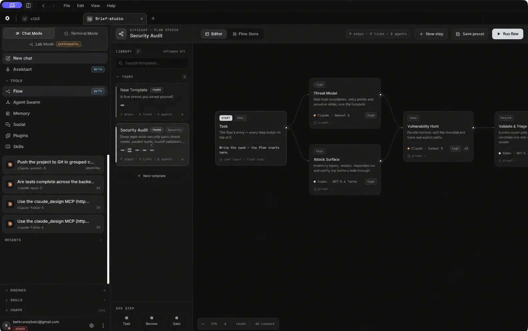This screenshot has height=331, width=528.
Task: Select Terminal Mode
Action: click(81, 33)
